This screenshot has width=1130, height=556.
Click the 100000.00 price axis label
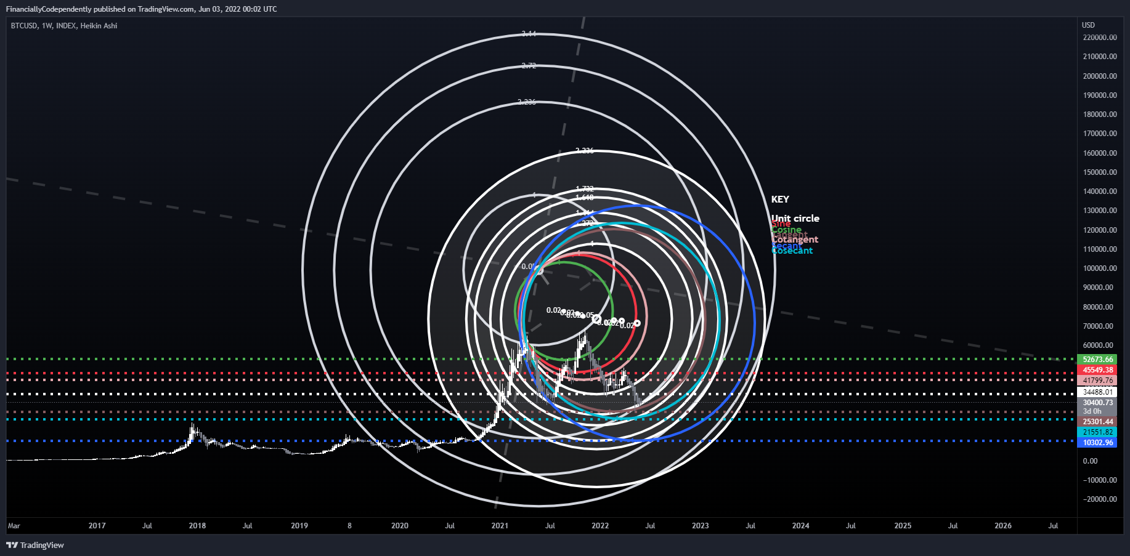tap(1100, 268)
